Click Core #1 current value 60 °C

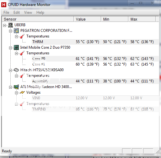(87, 64)
